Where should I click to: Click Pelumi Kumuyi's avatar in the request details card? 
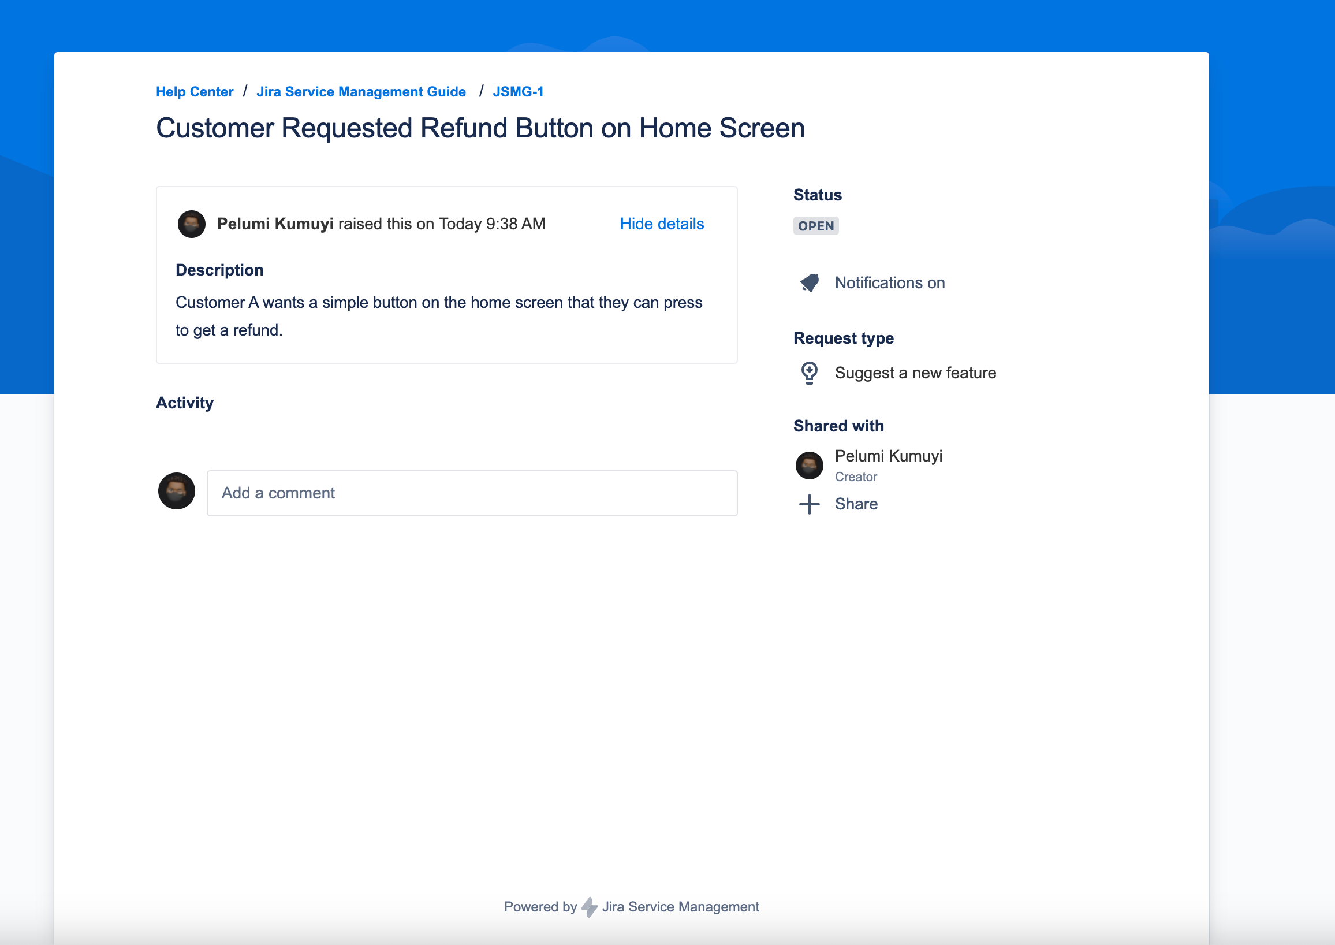point(191,224)
